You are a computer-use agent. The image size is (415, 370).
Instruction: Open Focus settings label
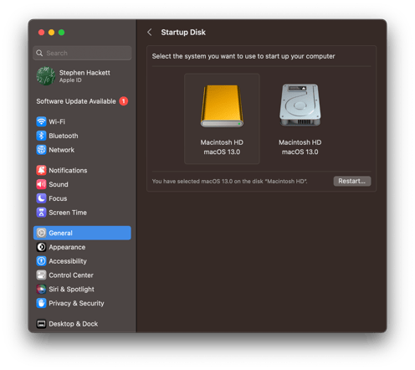coord(58,198)
